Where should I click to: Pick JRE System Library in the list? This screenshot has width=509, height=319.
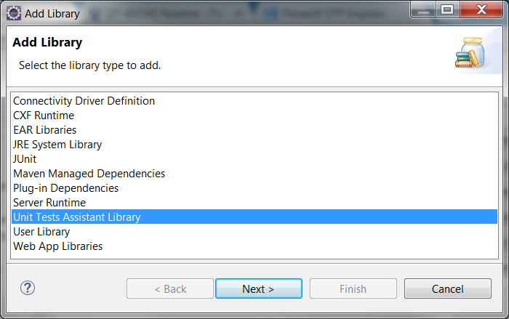254,145
